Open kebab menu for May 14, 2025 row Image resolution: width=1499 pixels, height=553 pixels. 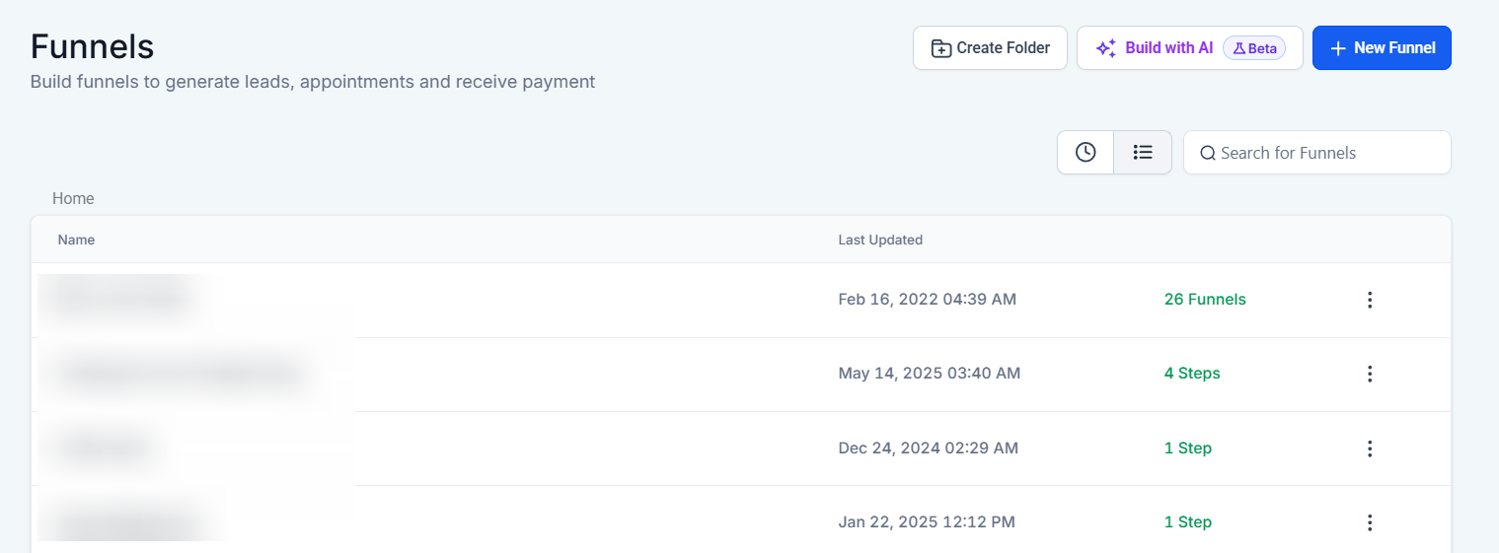click(x=1369, y=374)
